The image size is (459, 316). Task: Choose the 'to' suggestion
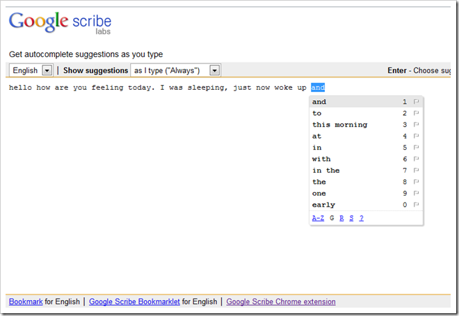click(366, 113)
